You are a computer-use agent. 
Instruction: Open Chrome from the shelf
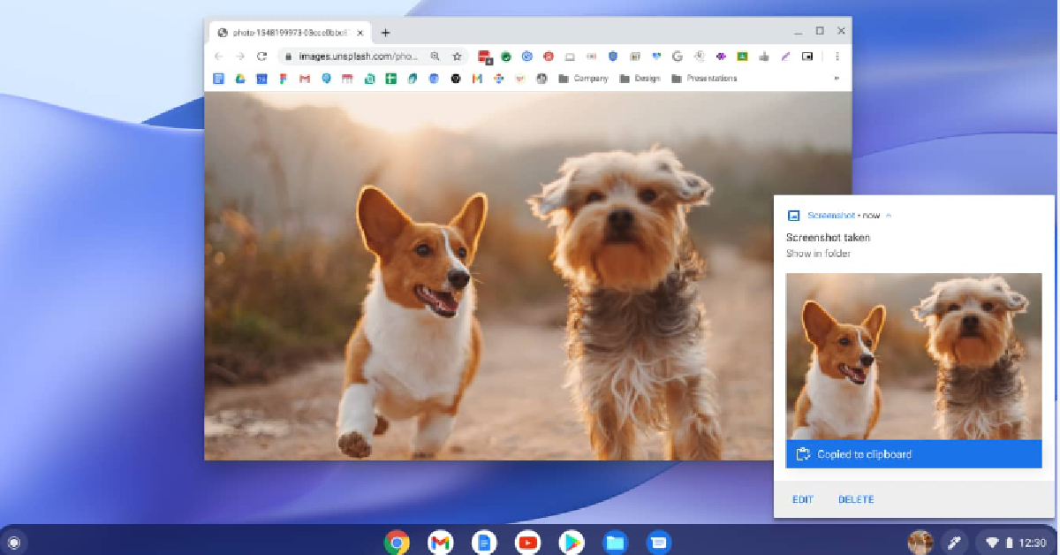[x=397, y=542]
